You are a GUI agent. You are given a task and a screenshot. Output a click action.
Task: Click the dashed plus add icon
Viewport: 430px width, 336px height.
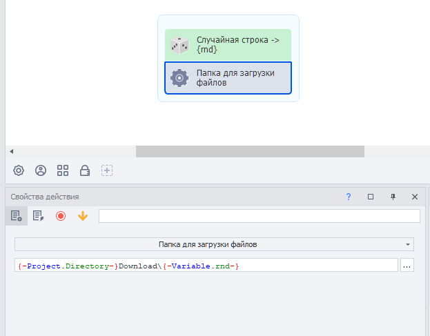pyautogui.click(x=107, y=170)
